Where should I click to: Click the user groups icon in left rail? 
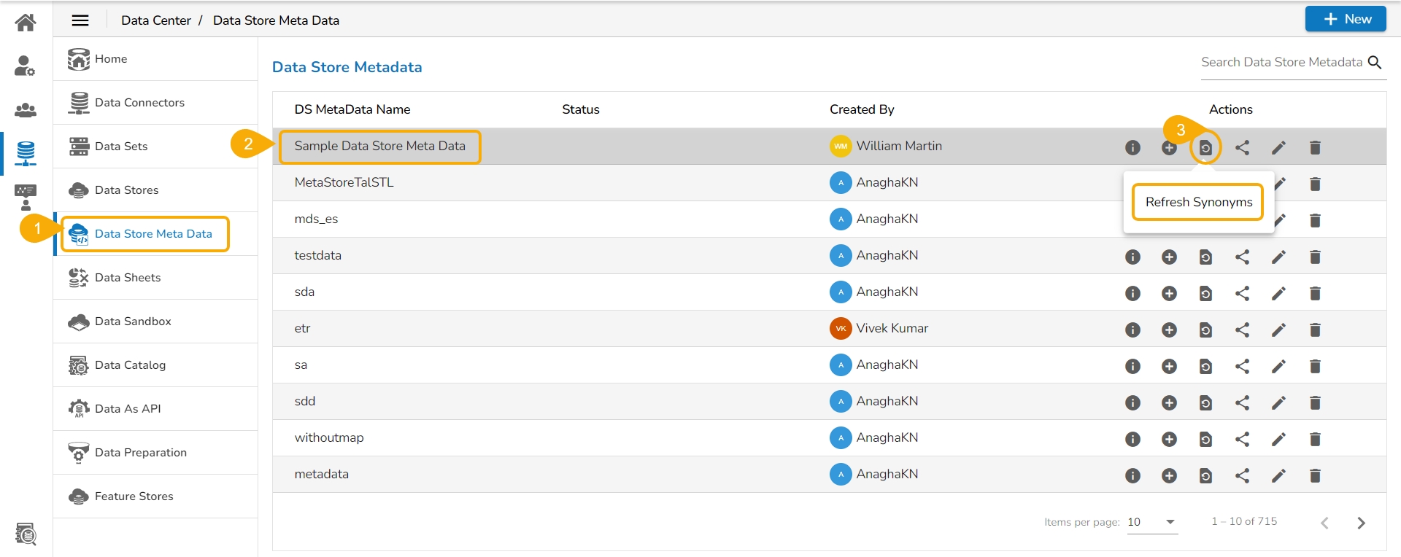point(26,110)
